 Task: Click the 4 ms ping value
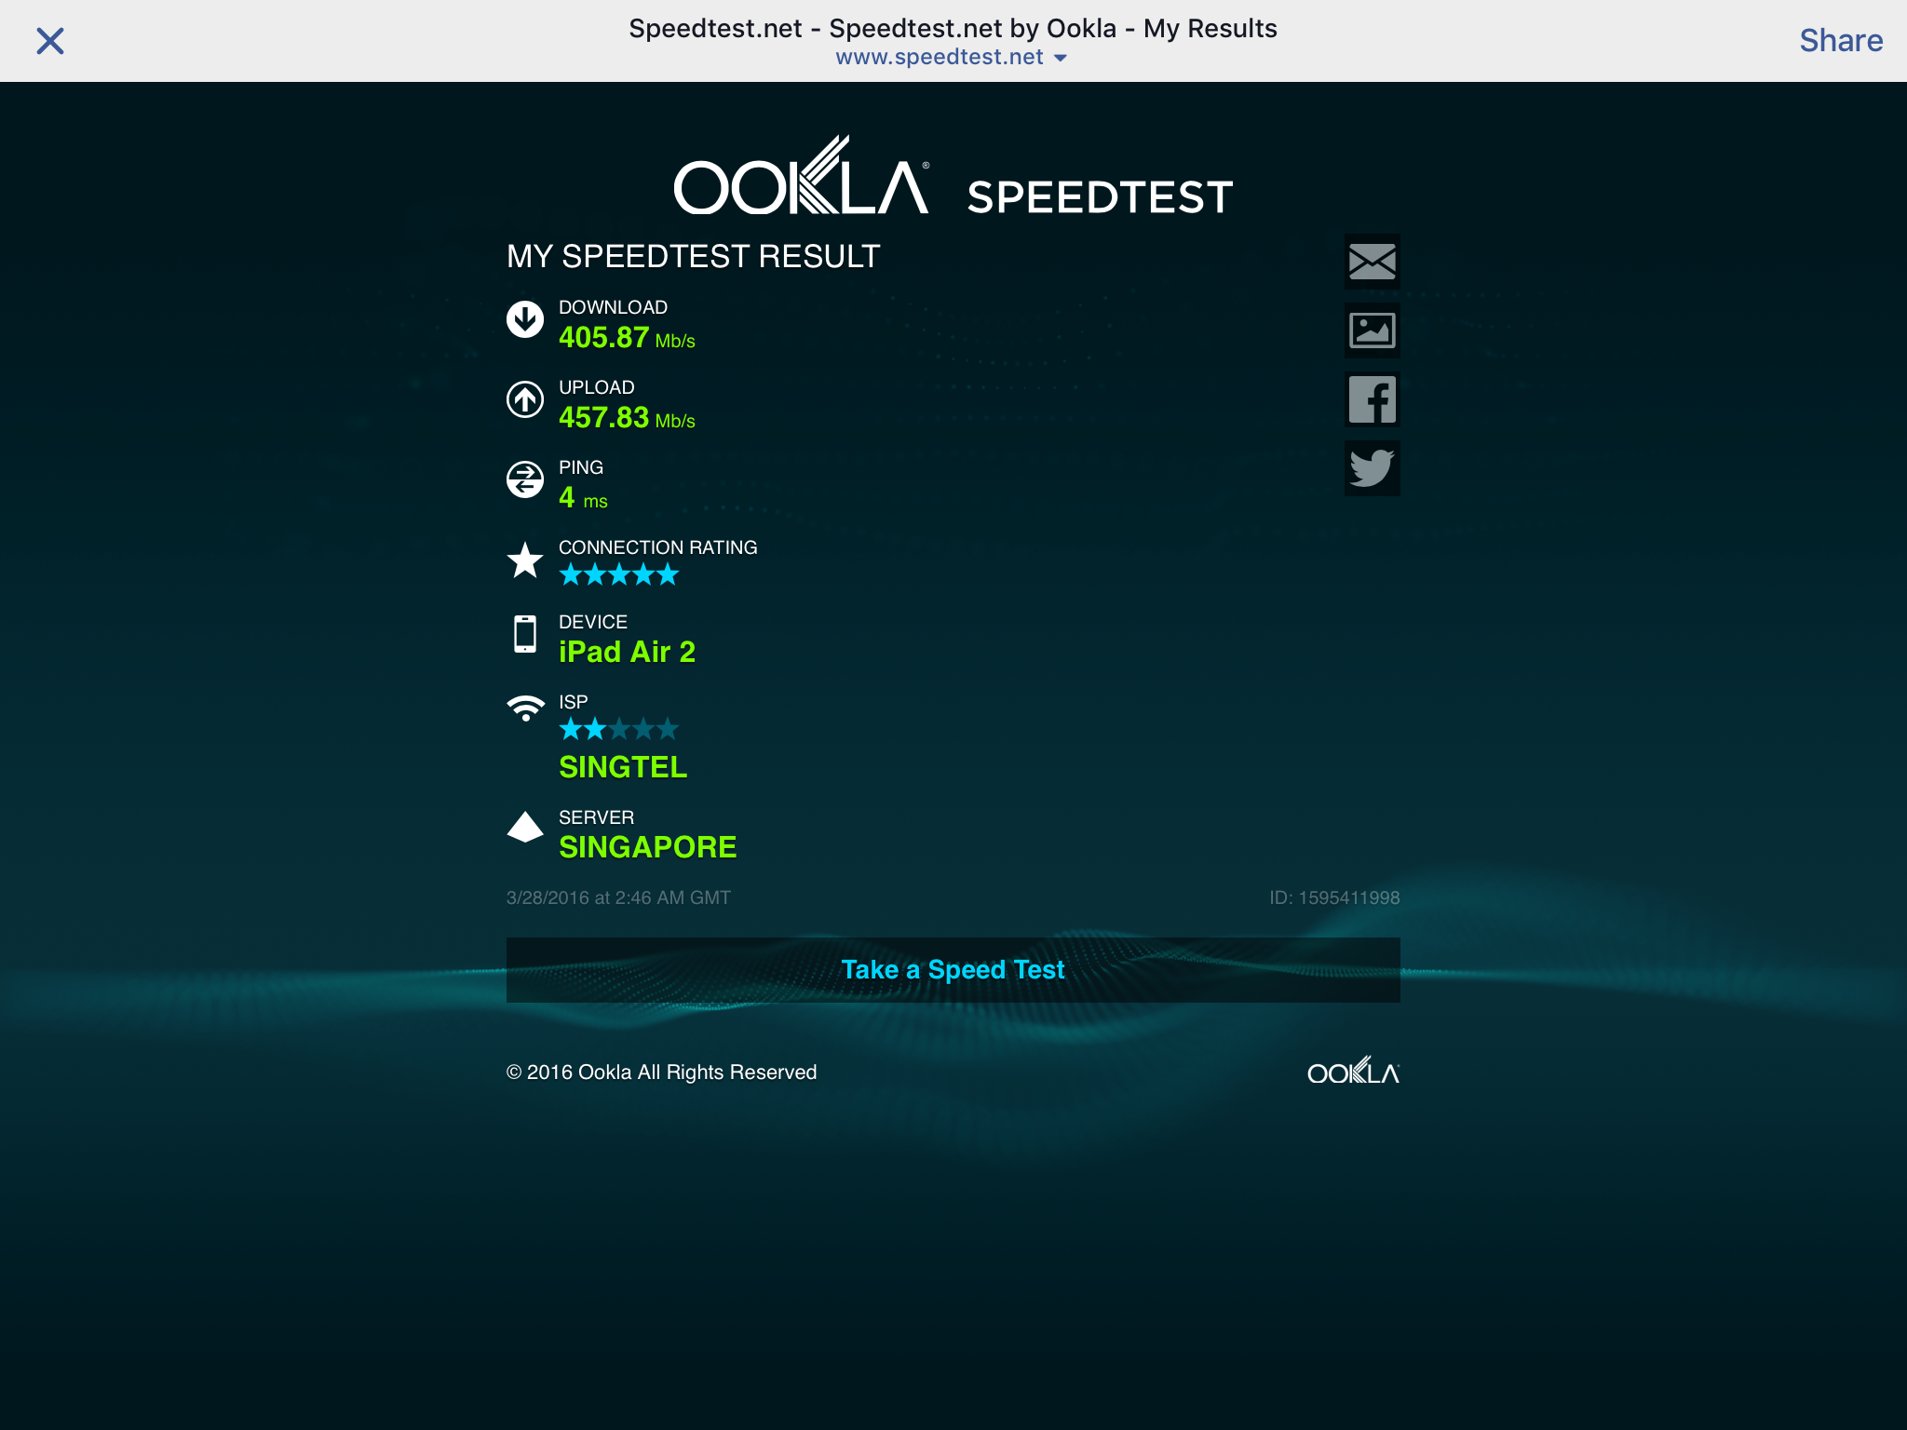click(583, 498)
